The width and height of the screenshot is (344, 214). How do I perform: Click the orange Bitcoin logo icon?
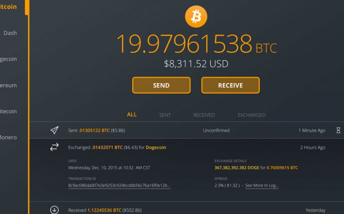(x=196, y=16)
